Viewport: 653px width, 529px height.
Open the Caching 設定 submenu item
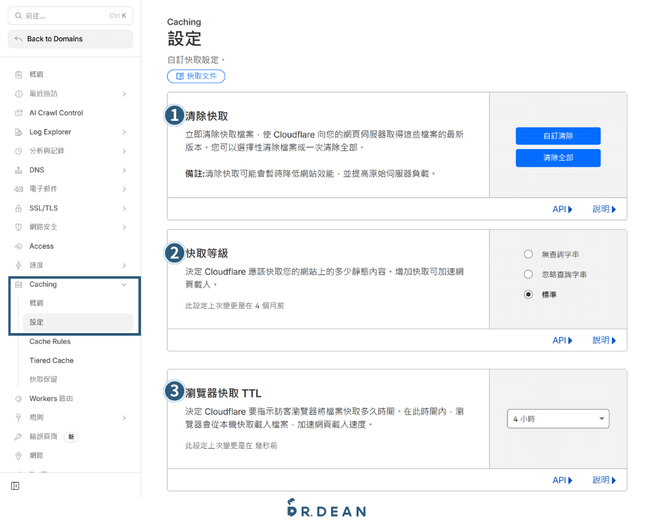pos(78,323)
